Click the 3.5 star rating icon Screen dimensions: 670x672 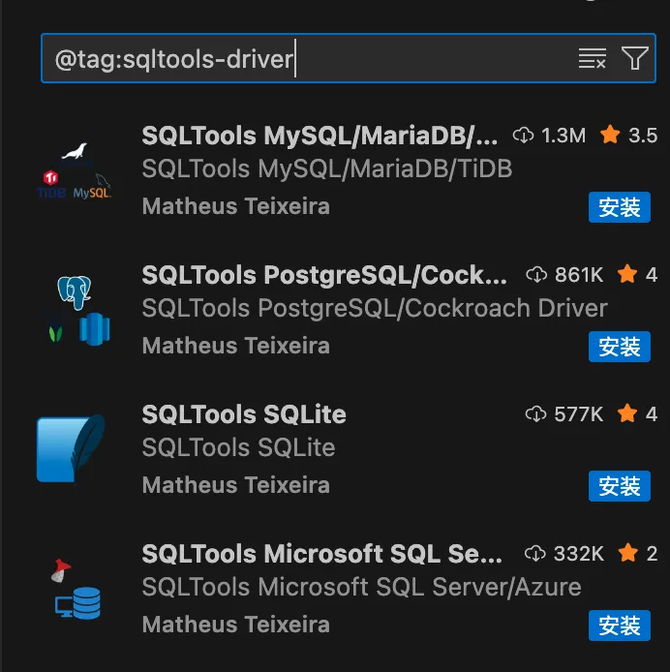coord(610,136)
